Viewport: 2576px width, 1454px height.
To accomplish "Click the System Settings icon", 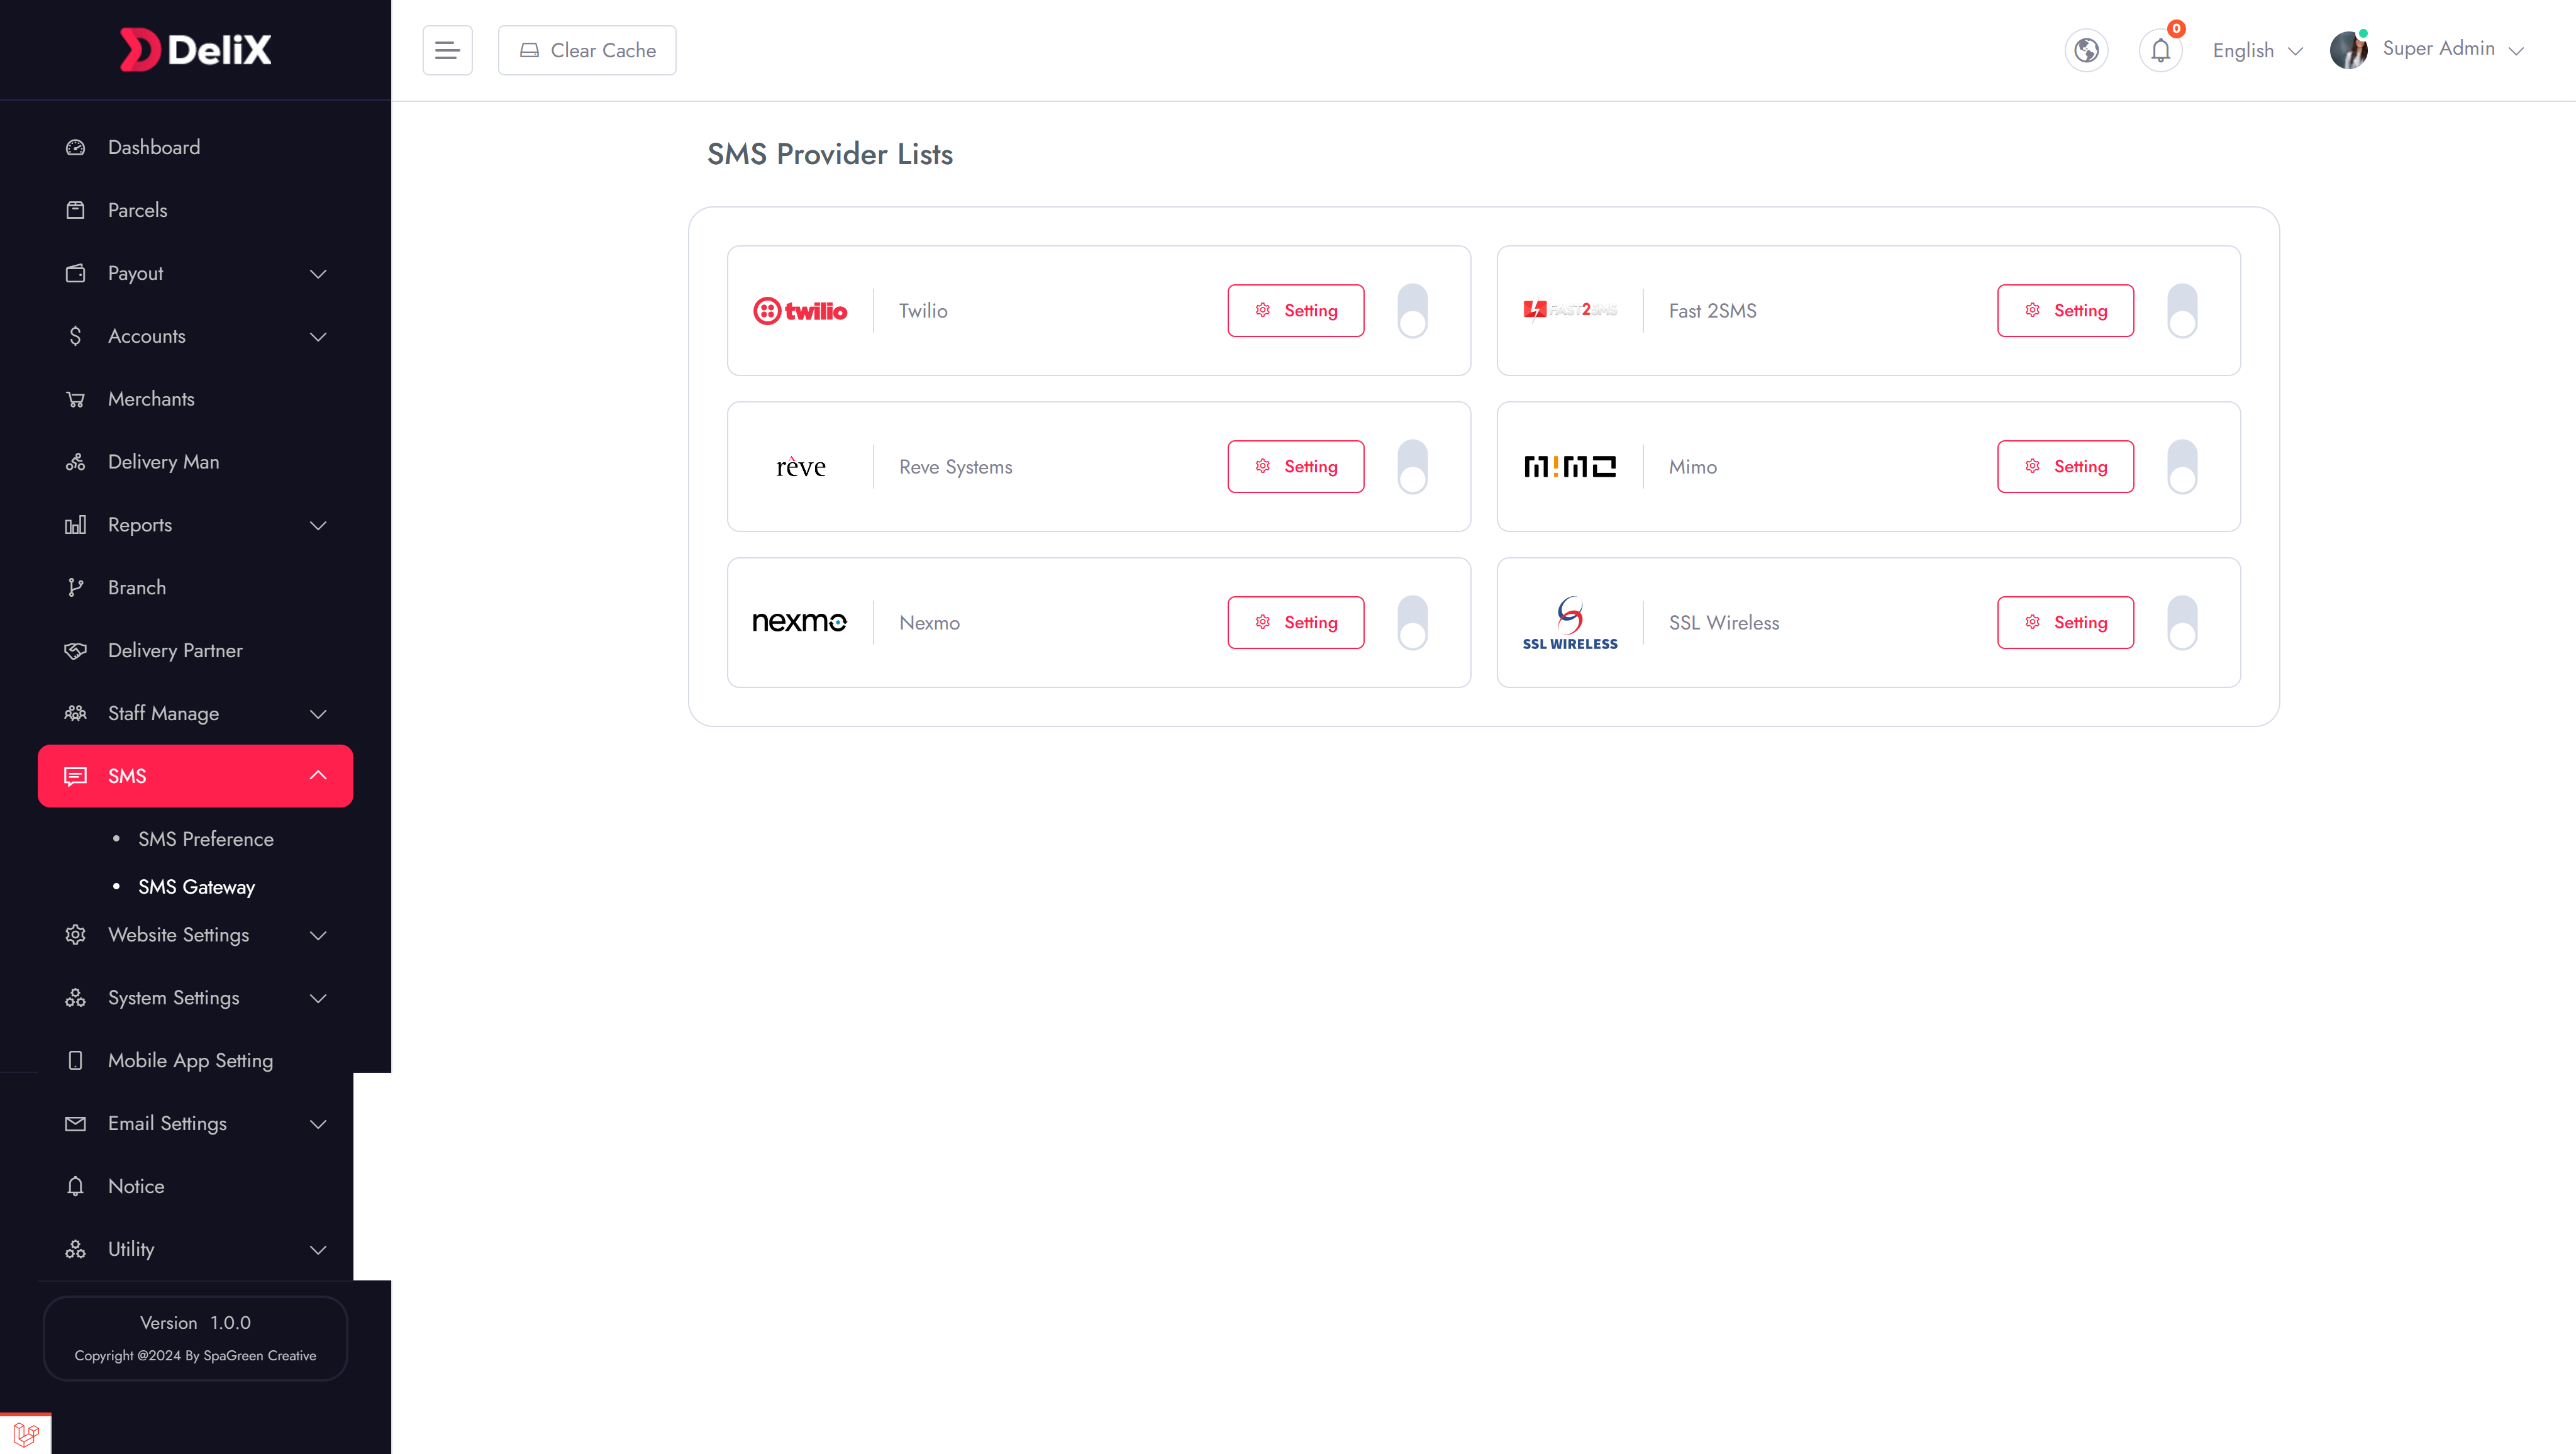I will [75, 998].
